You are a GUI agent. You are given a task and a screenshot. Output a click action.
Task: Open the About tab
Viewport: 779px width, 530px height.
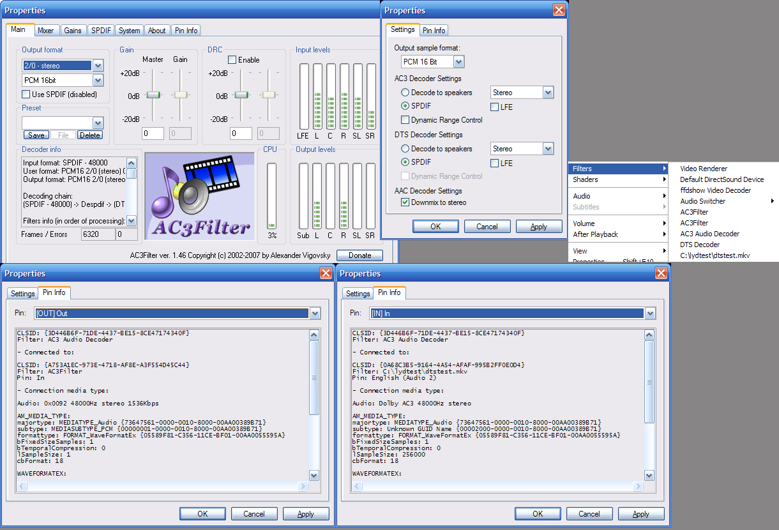(x=157, y=31)
